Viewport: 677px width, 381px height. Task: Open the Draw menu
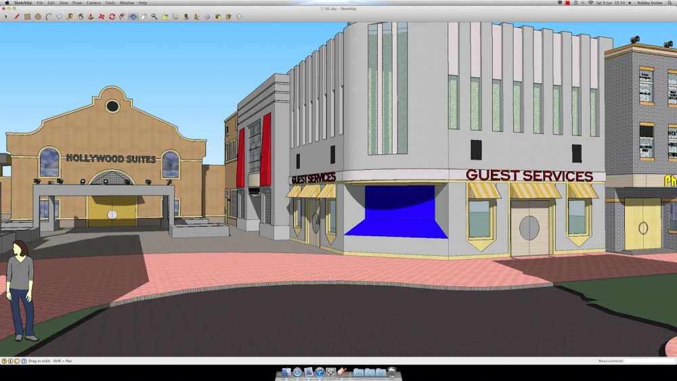pyautogui.click(x=77, y=3)
